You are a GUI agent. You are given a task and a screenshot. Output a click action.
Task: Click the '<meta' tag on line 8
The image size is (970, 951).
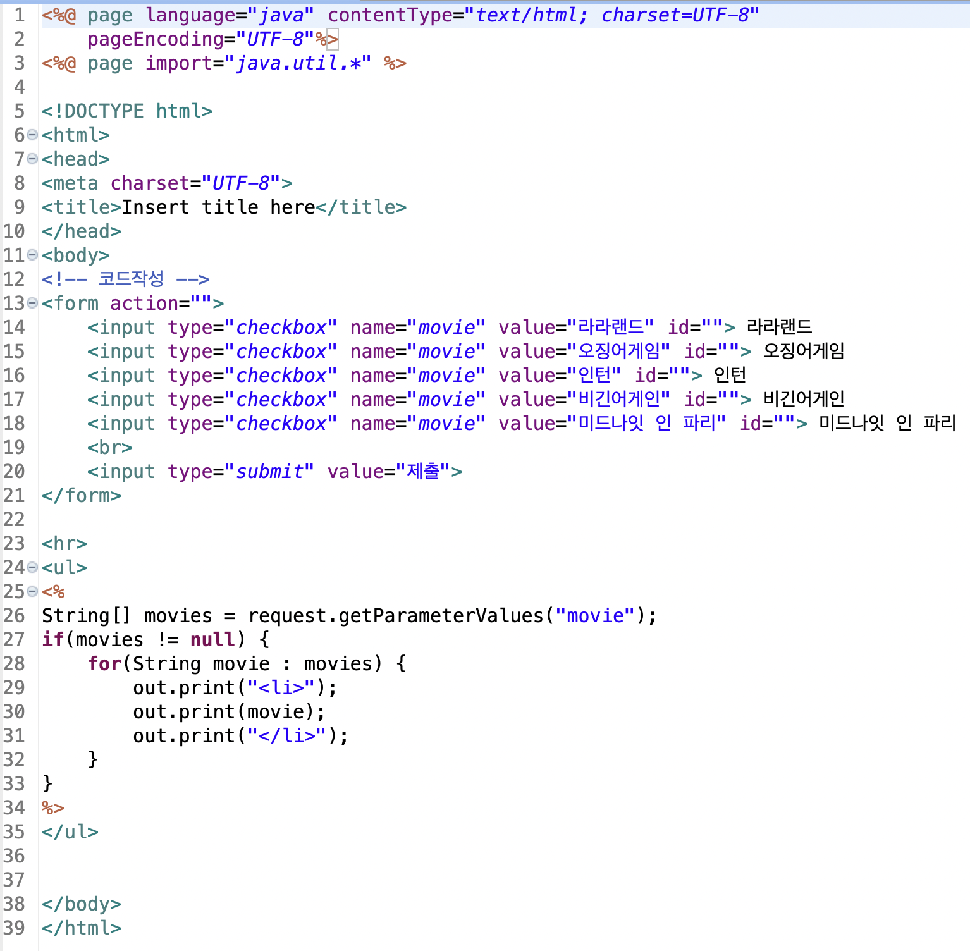pyautogui.click(x=70, y=183)
